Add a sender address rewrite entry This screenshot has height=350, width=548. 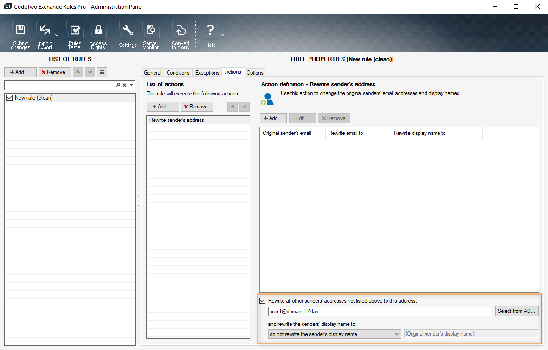pos(273,118)
